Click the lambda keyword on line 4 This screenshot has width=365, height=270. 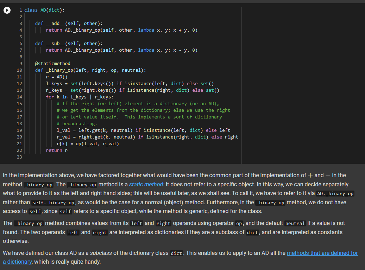(x=146, y=30)
